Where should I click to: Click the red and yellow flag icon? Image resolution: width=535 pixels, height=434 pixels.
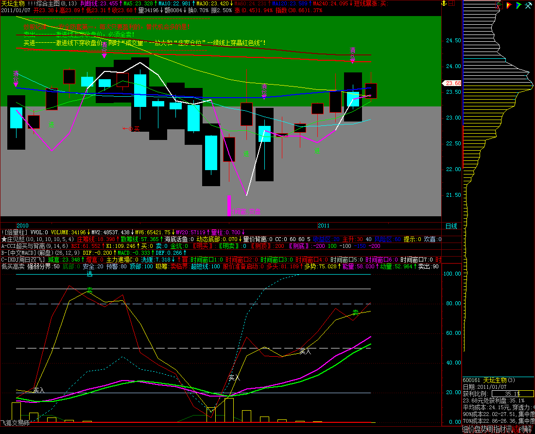509,5
